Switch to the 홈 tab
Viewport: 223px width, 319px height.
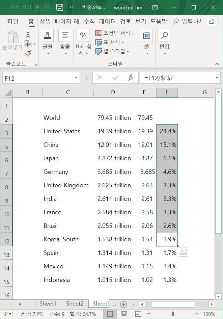pyautogui.click(x=31, y=21)
